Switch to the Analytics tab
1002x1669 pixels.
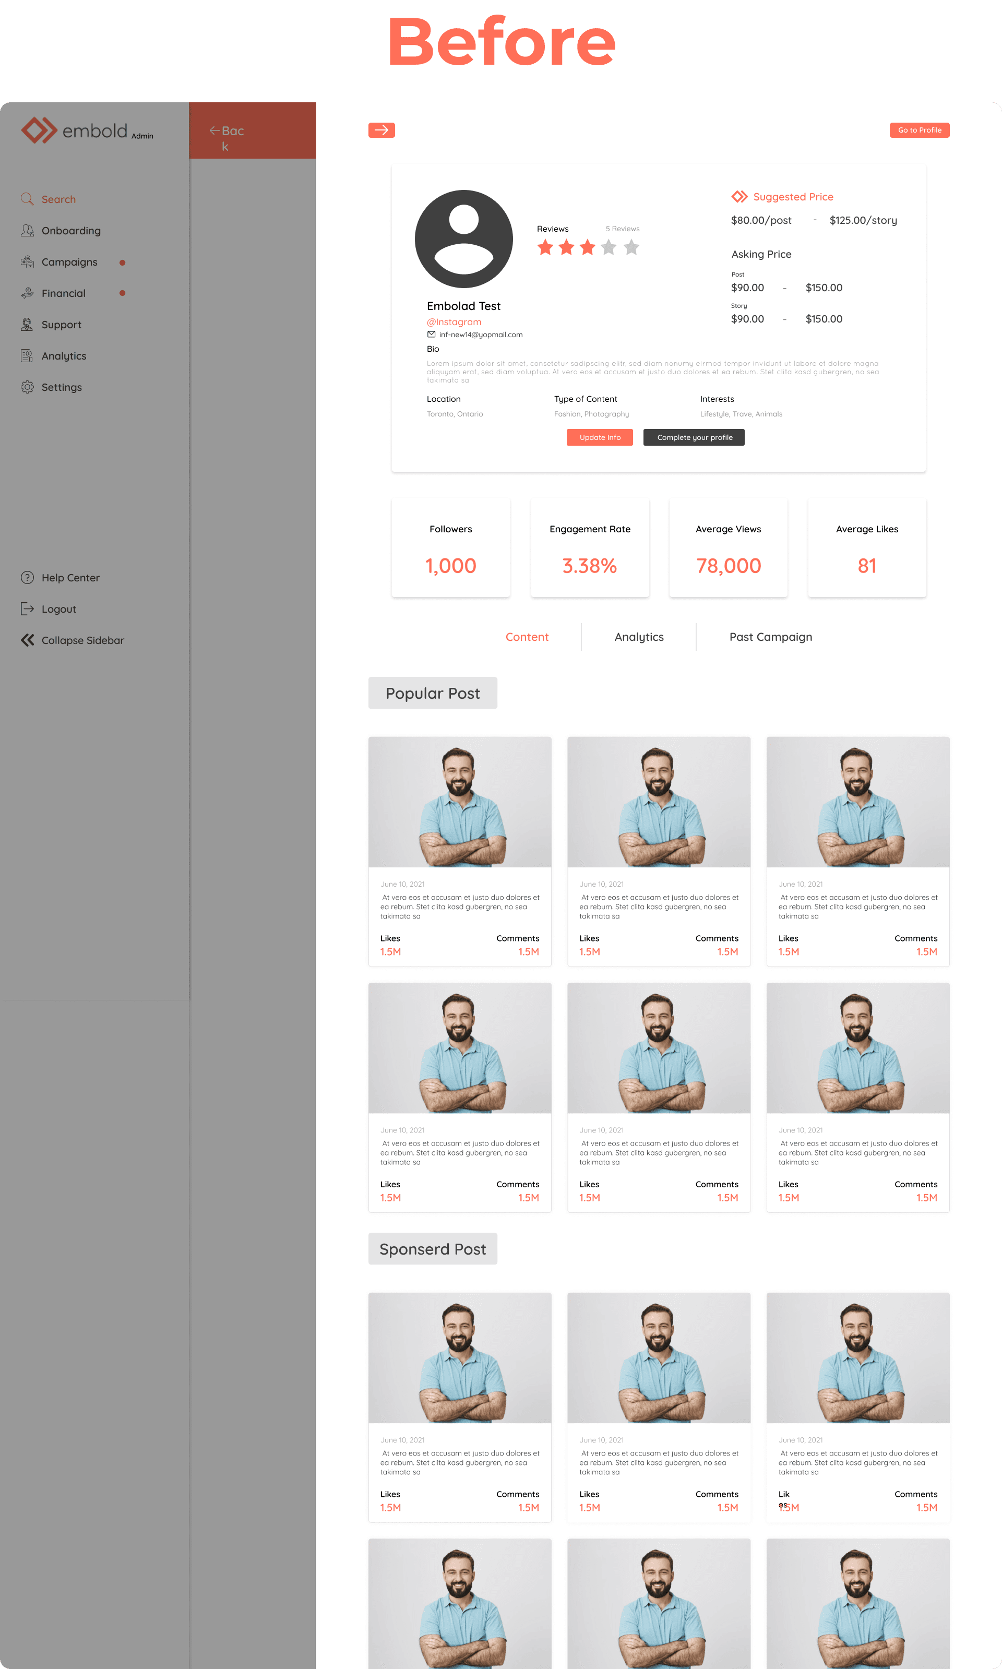click(638, 637)
